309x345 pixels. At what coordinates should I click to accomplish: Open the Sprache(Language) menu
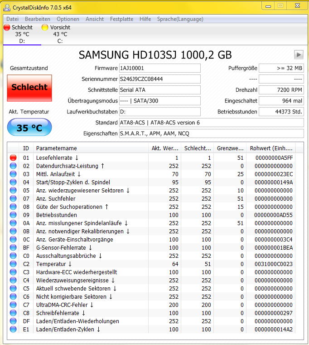180,19
